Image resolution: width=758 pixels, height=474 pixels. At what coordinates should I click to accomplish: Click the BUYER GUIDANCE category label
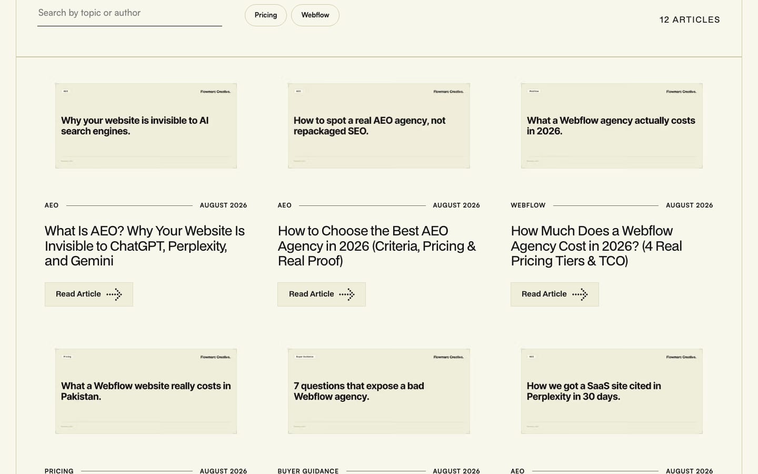(308, 471)
